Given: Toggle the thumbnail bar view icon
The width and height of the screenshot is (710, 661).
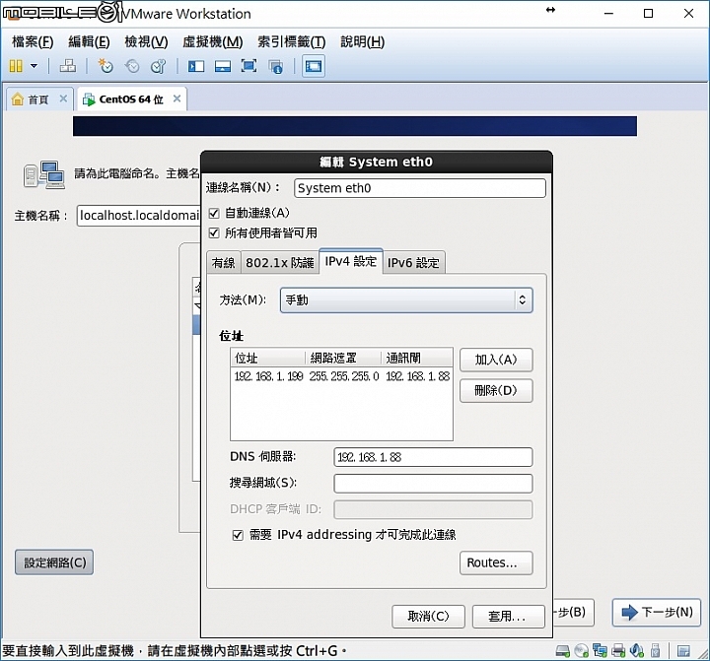Looking at the screenshot, I should tap(222, 67).
